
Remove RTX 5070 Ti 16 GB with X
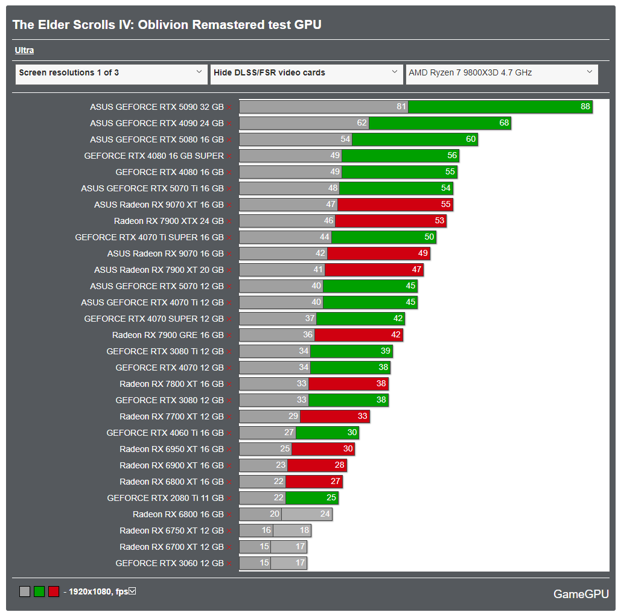pyautogui.click(x=229, y=189)
